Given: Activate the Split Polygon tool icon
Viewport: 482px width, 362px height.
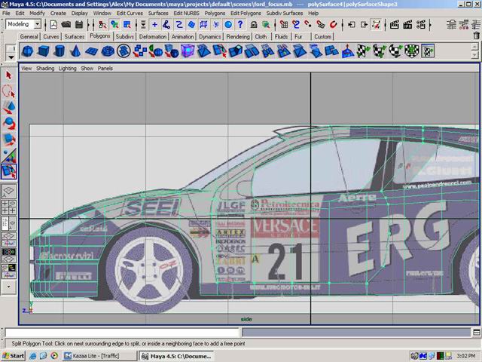Looking at the screenshot, I should pos(9,172).
